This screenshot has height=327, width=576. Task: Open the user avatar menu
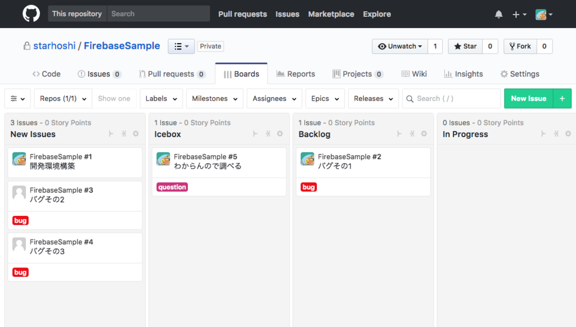tap(544, 14)
